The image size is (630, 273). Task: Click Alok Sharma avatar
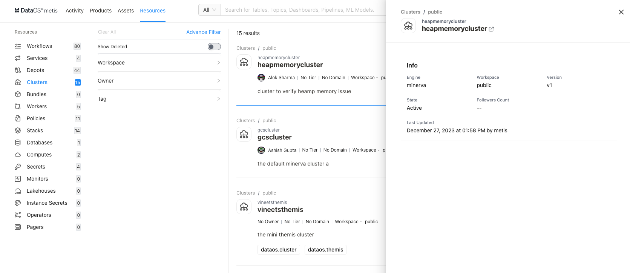click(x=261, y=78)
